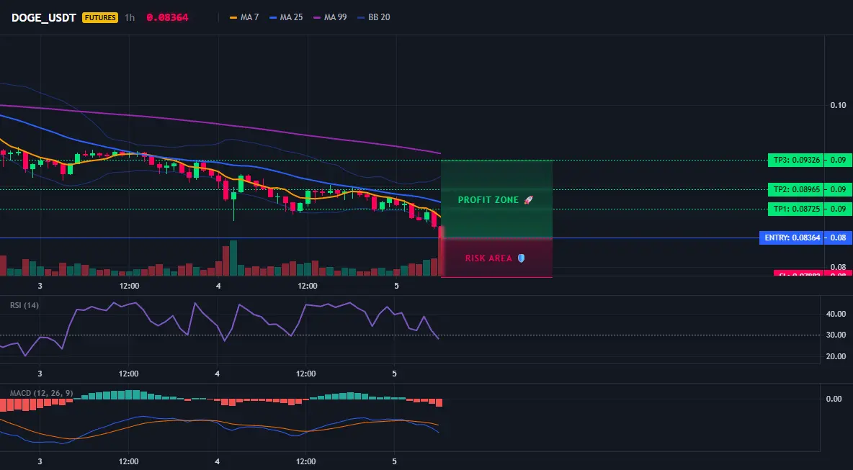Click the 0.10 price axis value
Viewport: 853px width, 470px height.
(839, 105)
